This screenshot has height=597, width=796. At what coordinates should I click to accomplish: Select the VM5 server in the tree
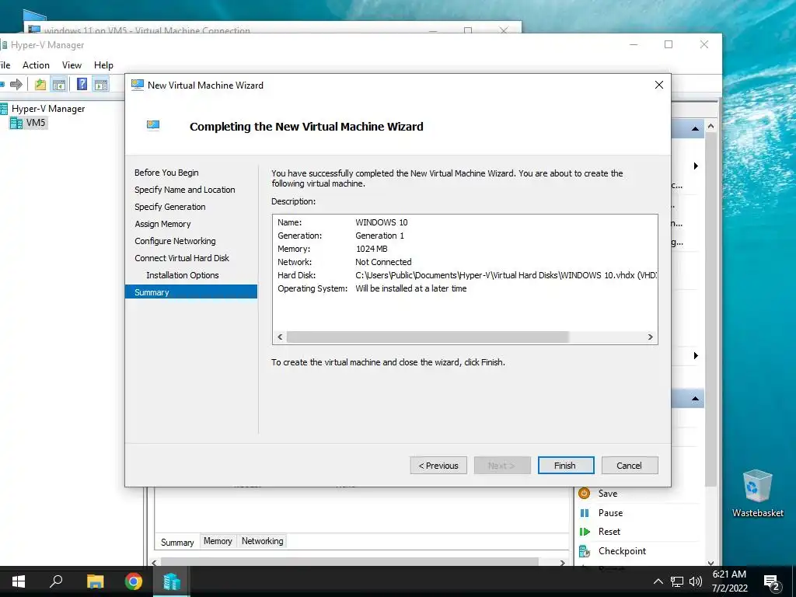[x=36, y=122]
